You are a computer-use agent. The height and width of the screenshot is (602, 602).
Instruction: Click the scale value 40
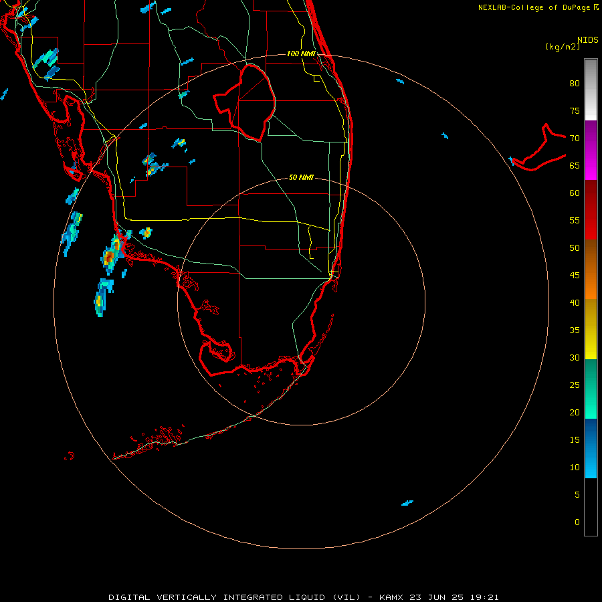coord(575,302)
